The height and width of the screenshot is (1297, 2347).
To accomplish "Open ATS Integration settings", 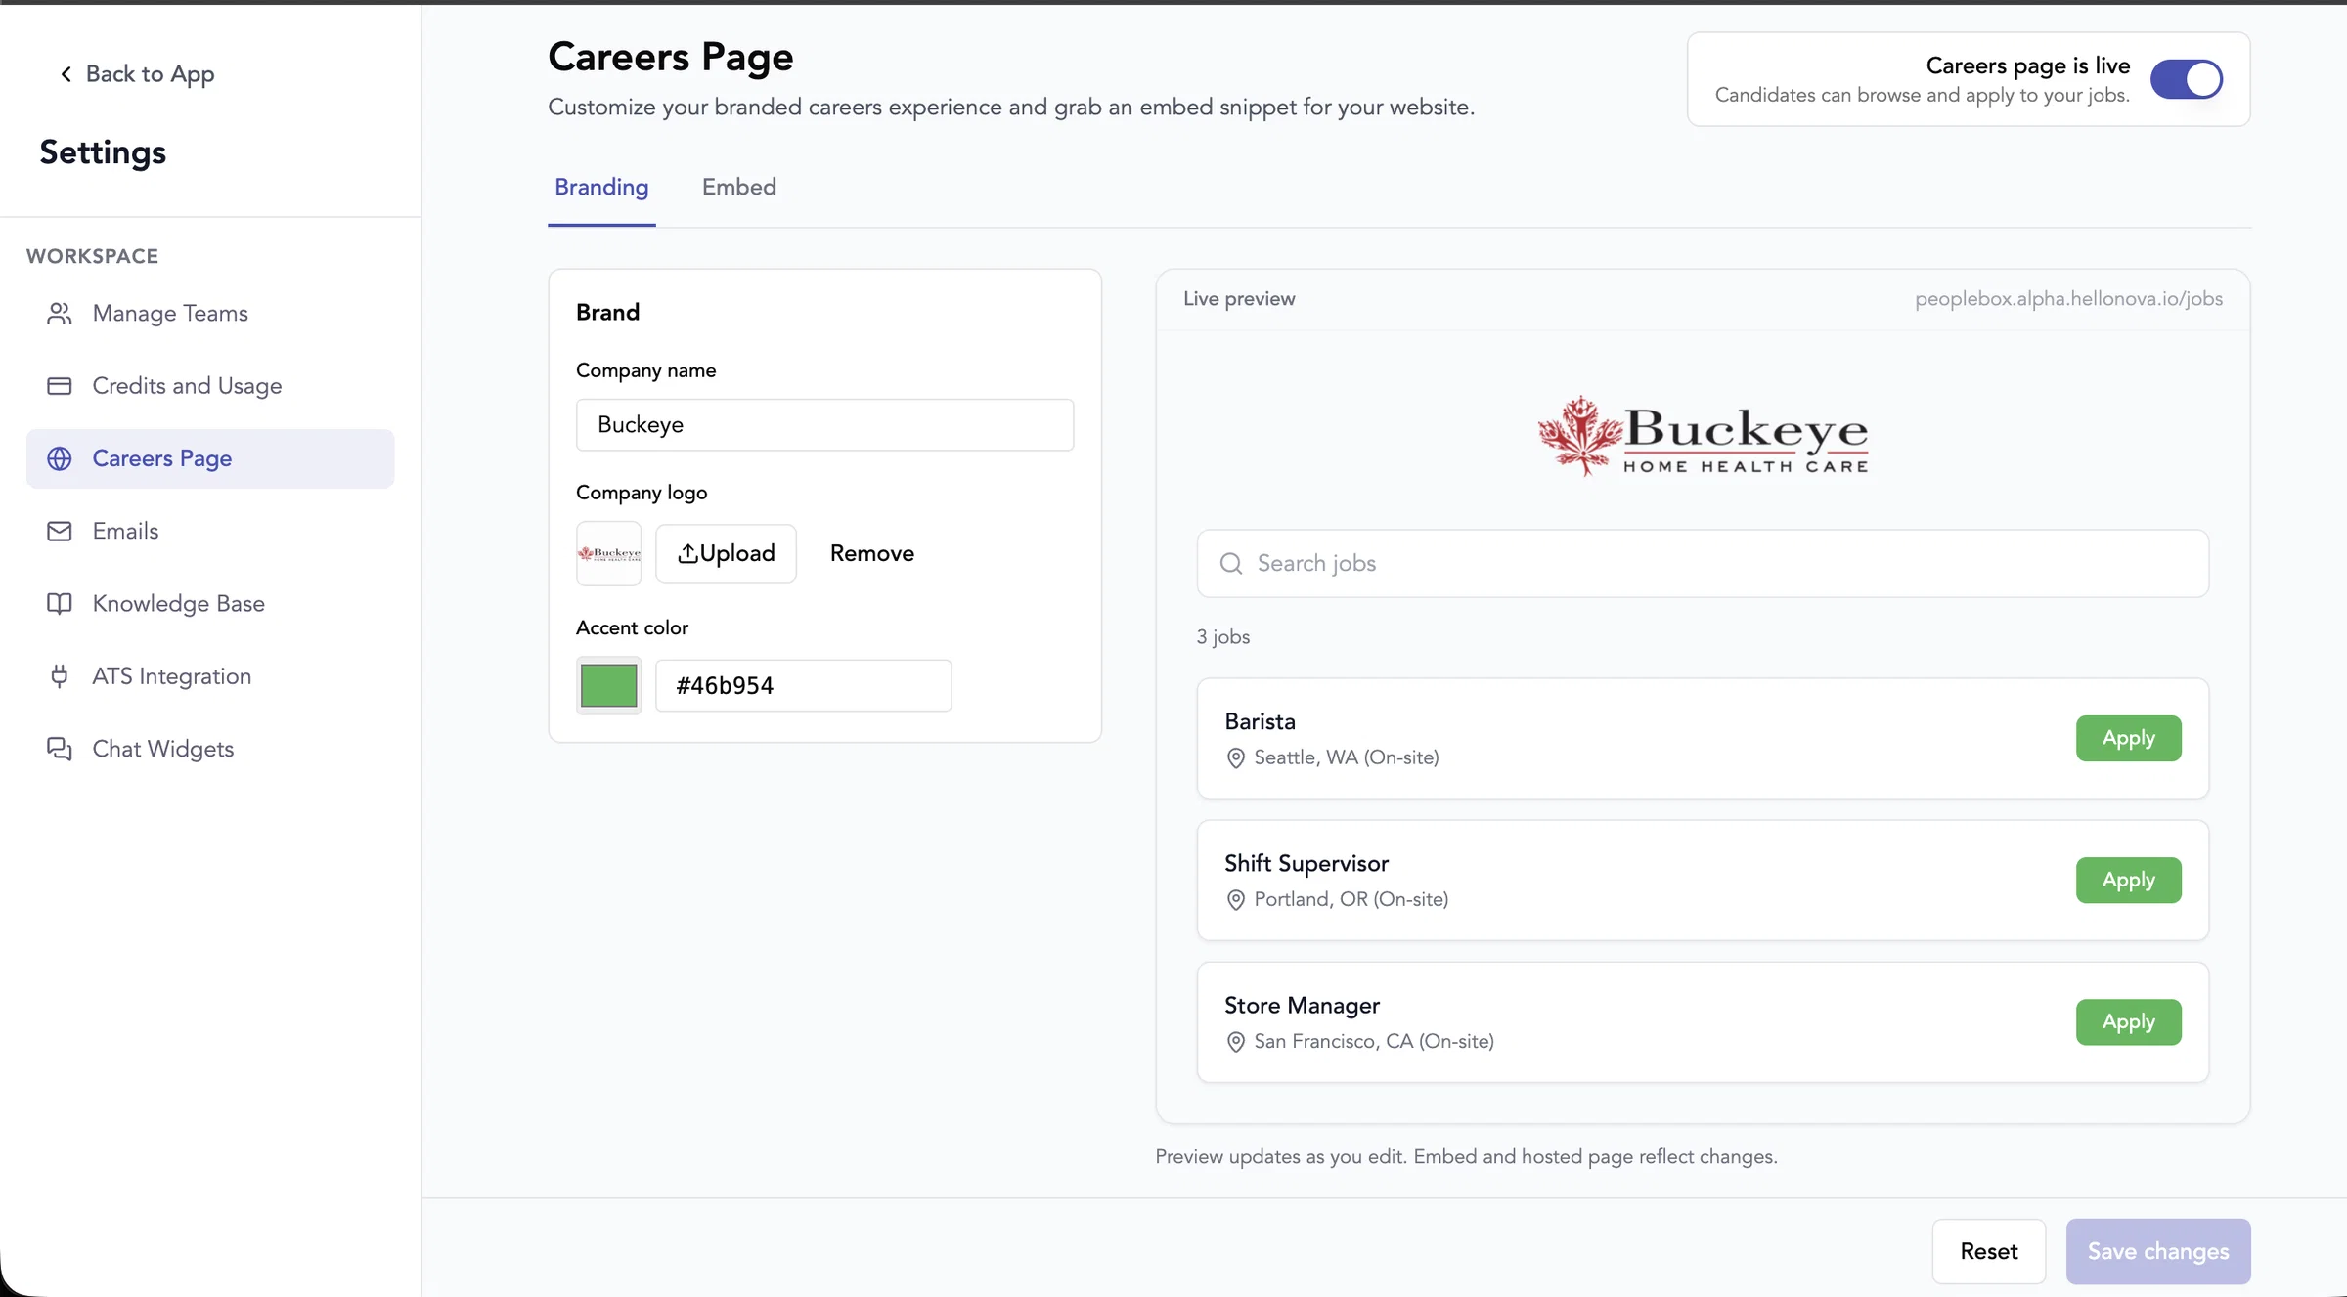I will pyautogui.click(x=210, y=676).
